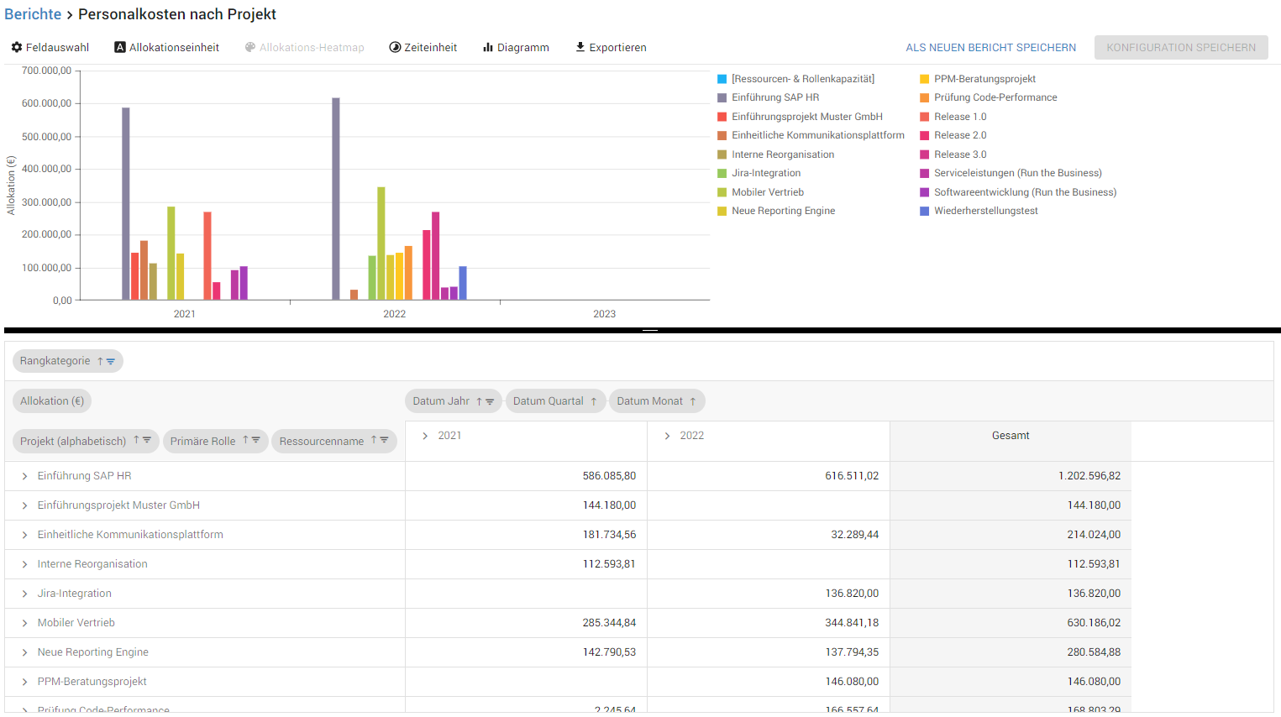Open filter icon on Rangkategorie chip
Viewport: 1281px width, 717px height.
point(111,361)
